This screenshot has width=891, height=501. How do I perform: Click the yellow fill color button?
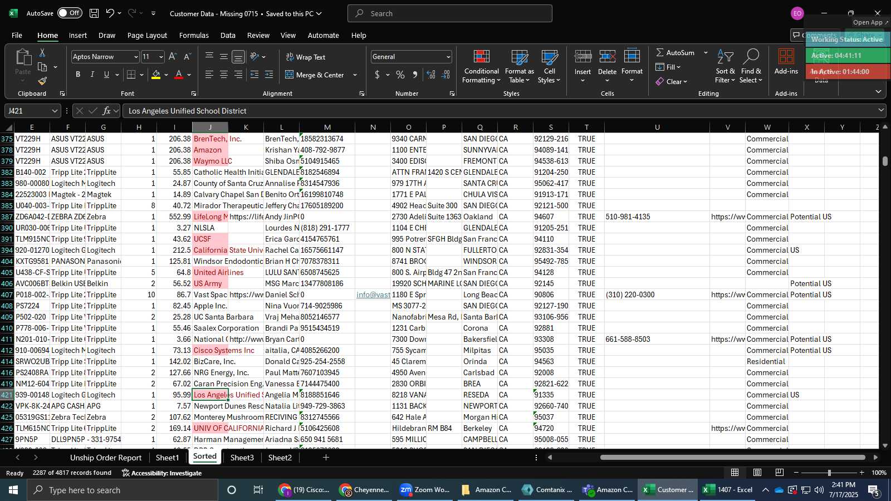pos(156,75)
